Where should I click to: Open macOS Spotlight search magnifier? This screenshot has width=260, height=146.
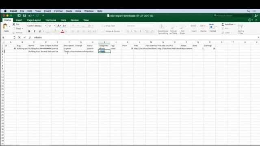pos(248,11)
